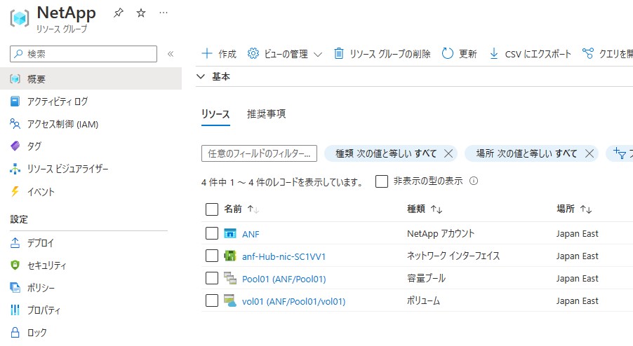
Task: Click the network interface green icon
Action: tap(230, 256)
